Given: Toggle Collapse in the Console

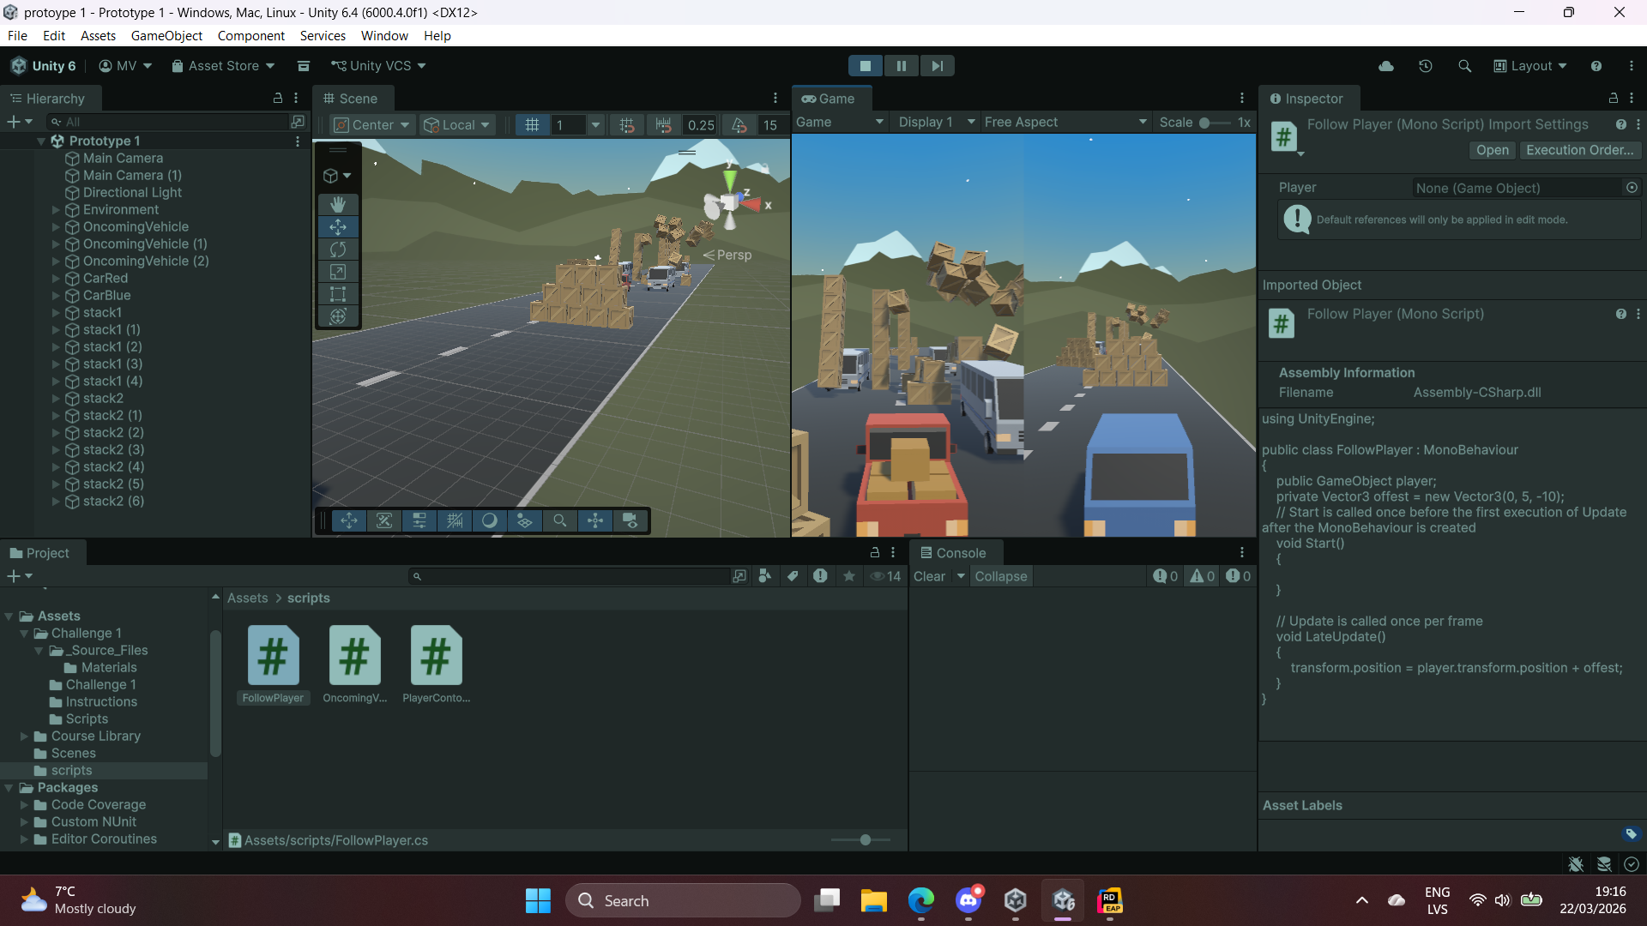Looking at the screenshot, I should [x=1000, y=576].
